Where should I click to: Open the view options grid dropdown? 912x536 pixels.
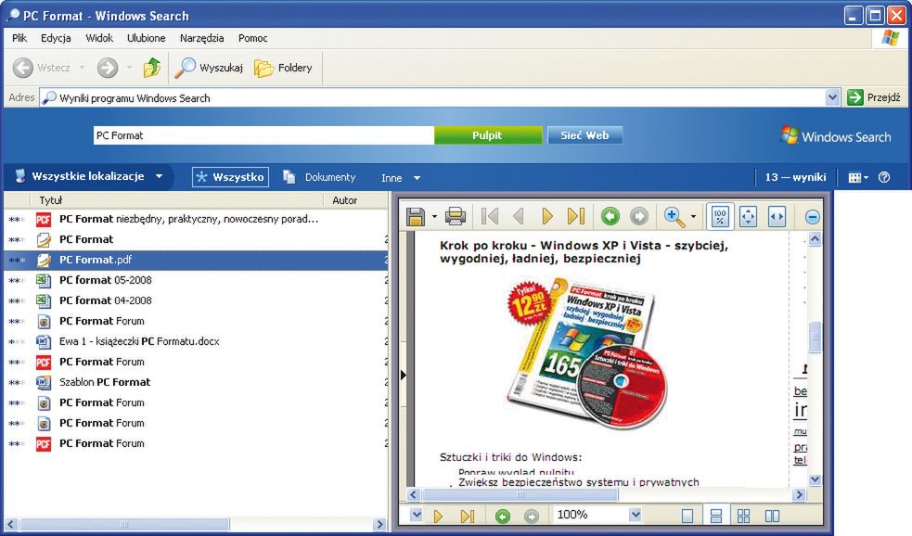858,177
